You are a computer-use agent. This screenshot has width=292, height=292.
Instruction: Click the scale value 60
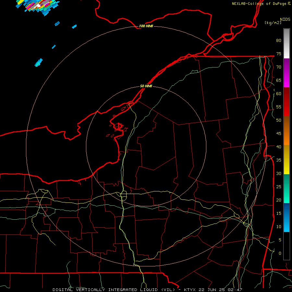(x=279, y=94)
